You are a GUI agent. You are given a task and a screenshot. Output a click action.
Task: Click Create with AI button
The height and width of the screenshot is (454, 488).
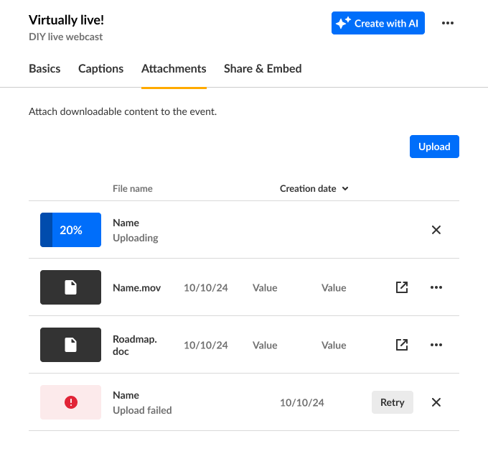point(378,23)
